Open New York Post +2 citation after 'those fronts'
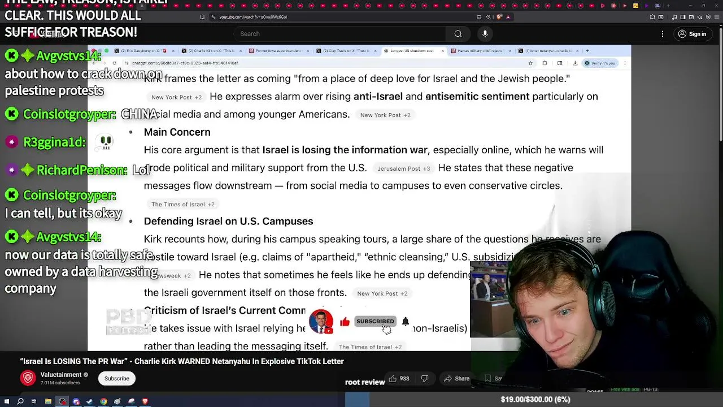Viewport: 723px width, 407px height. pyautogui.click(x=382, y=293)
